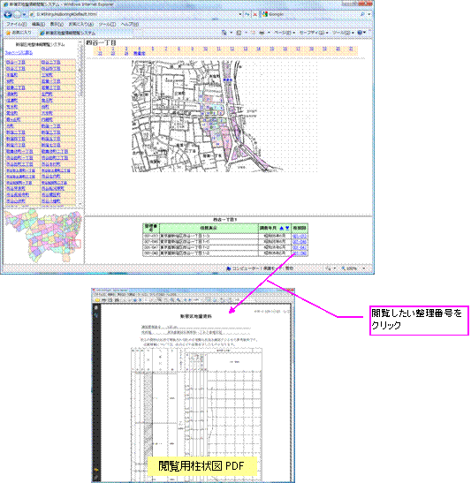Click the Internet Explorer back arrow button

pos(8,14)
